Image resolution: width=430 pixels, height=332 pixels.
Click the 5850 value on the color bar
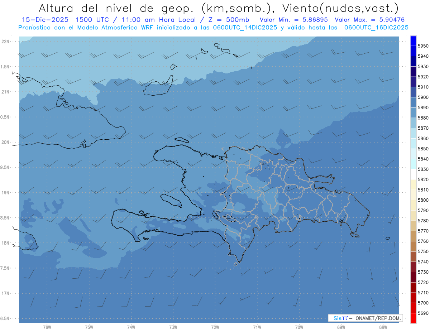(423, 149)
